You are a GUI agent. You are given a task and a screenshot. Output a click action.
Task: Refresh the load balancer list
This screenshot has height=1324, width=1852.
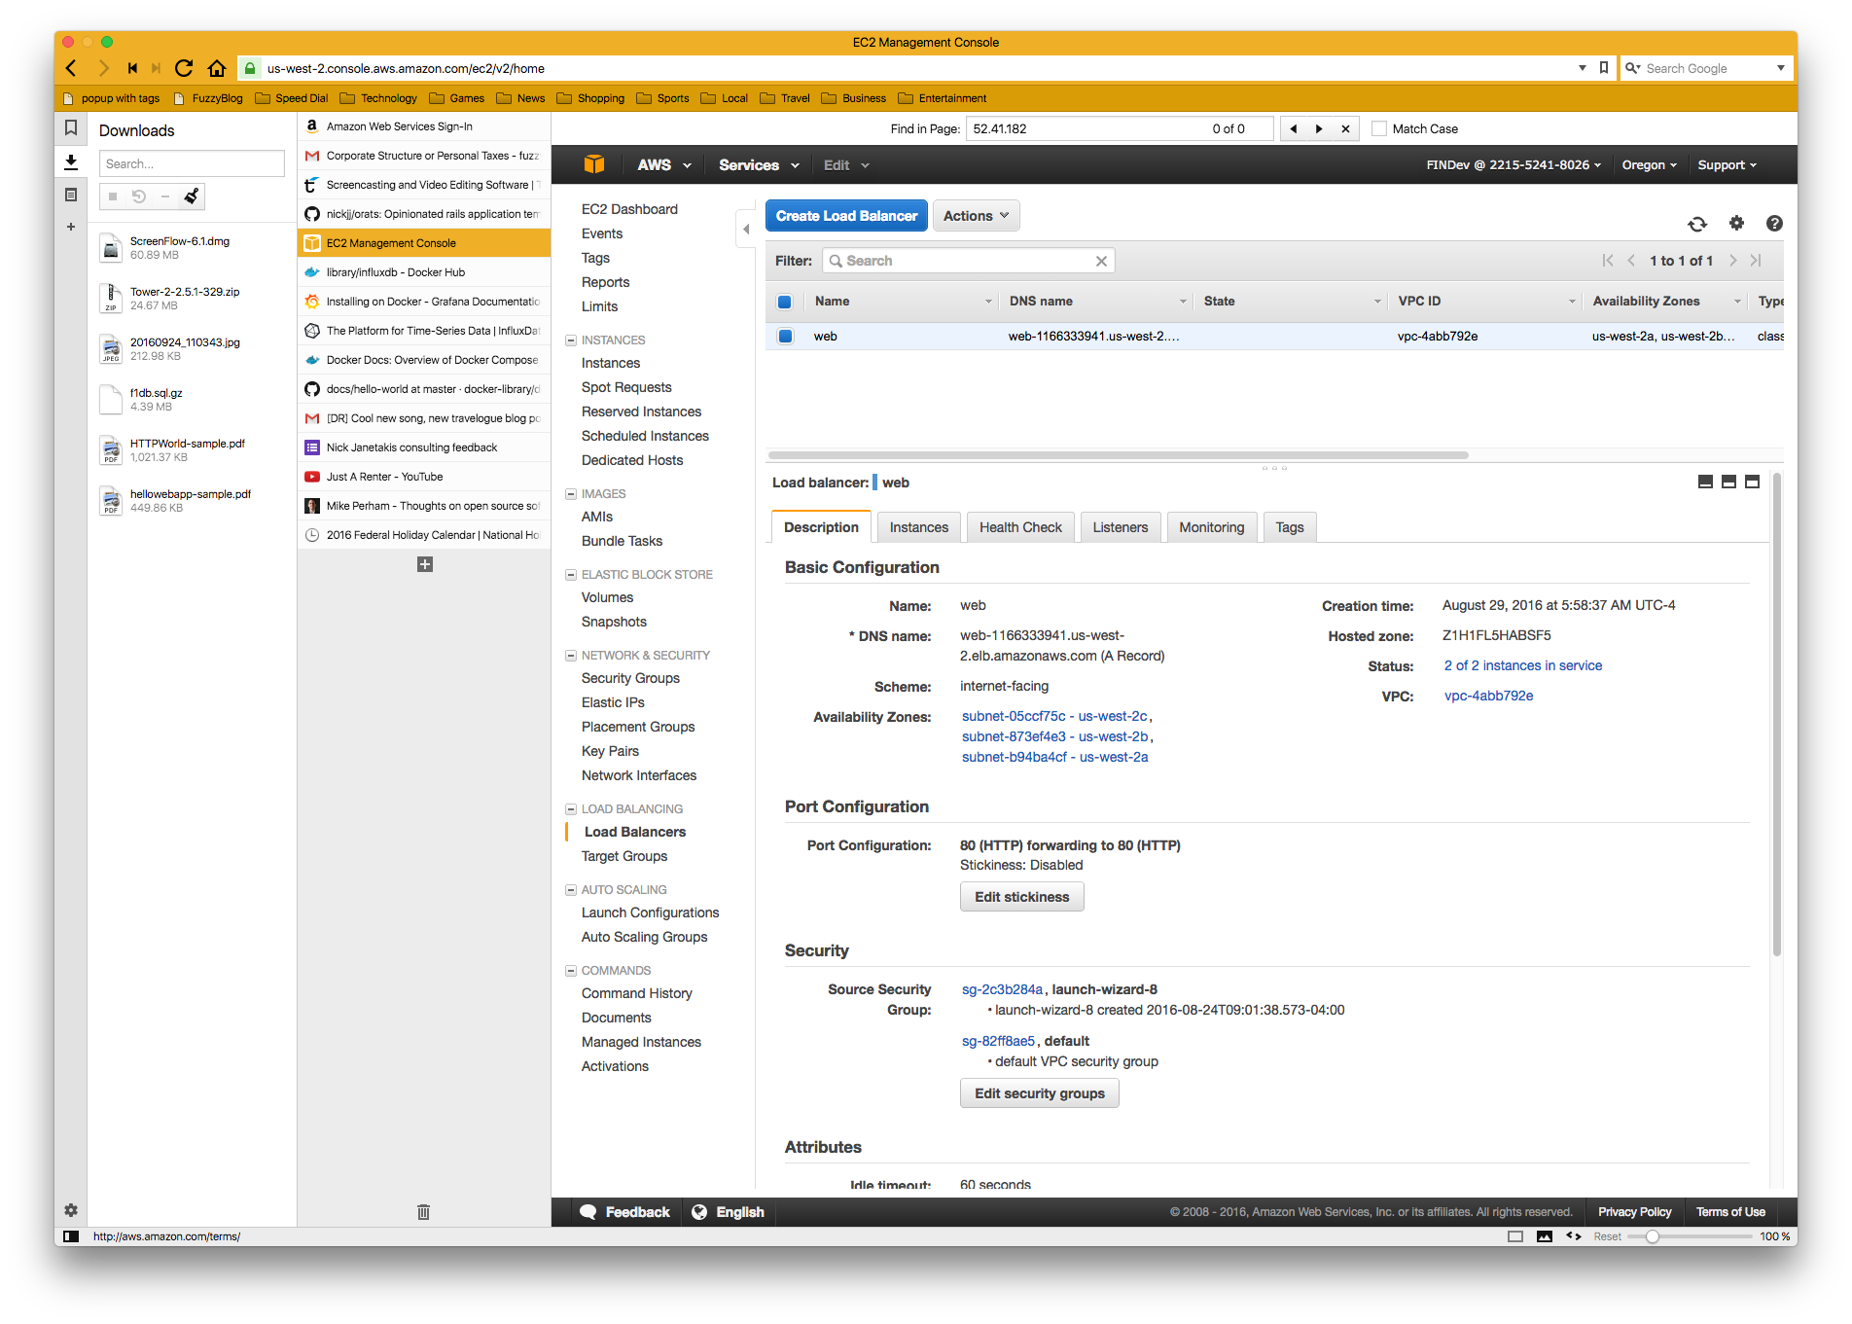point(1697,224)
